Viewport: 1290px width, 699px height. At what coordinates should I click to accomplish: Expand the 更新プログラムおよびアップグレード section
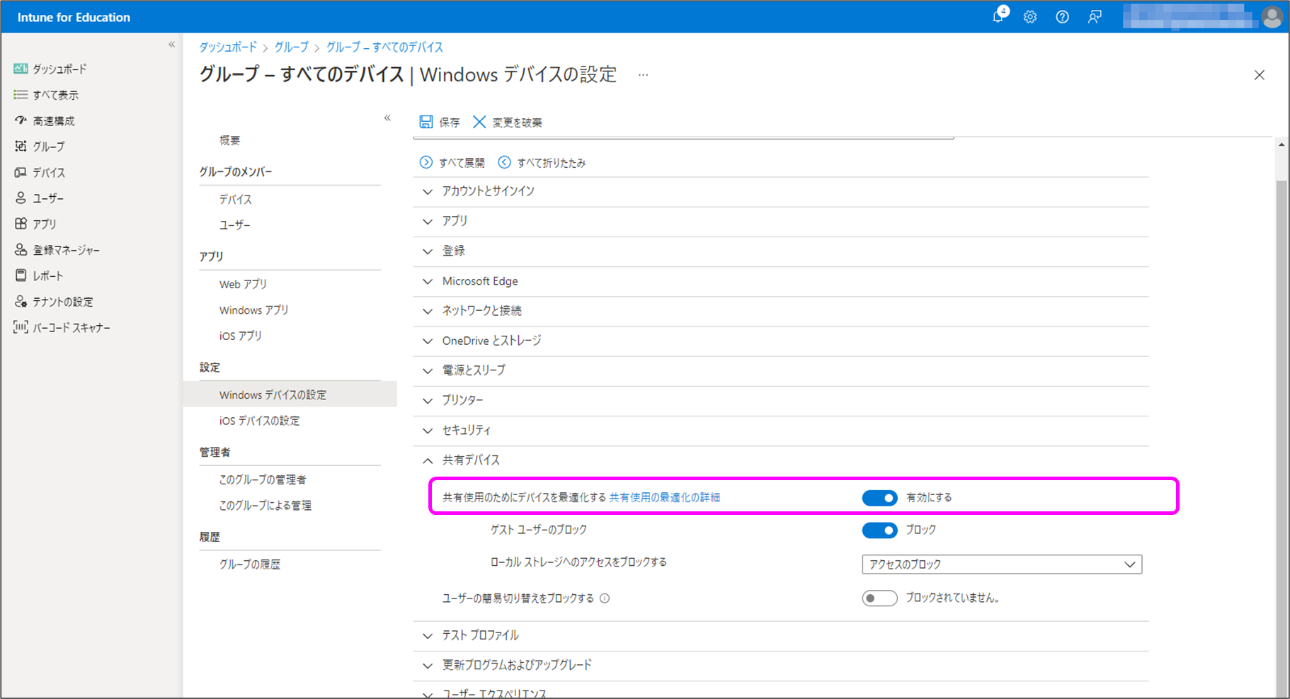[x=780, y=666]
